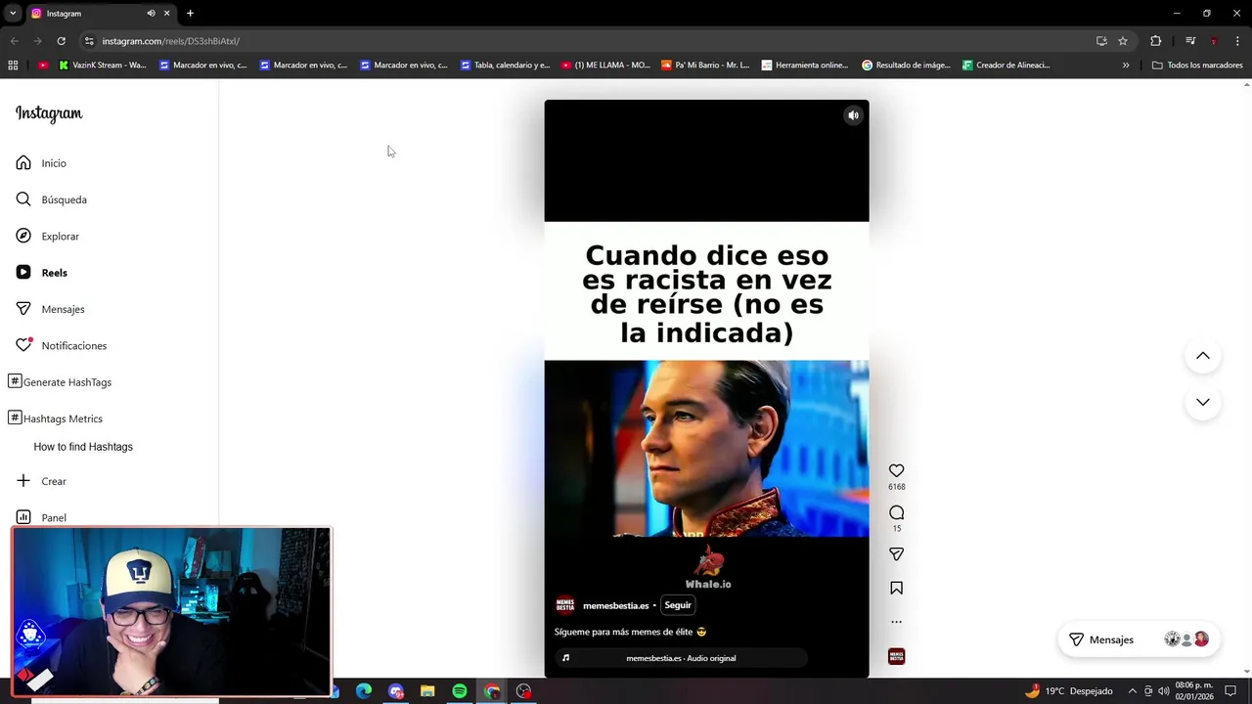This screenshot has width=1252, height=704.
Task: Click the 6168 likes count
Action: click(896, 487)
